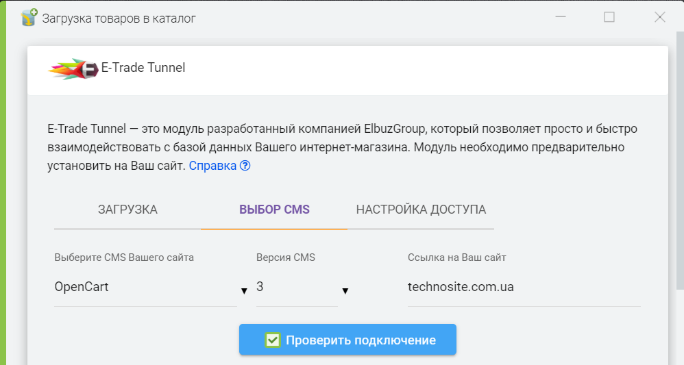
Task: Click the site URL field technosite.com.ua
Action: click(523, 288)
